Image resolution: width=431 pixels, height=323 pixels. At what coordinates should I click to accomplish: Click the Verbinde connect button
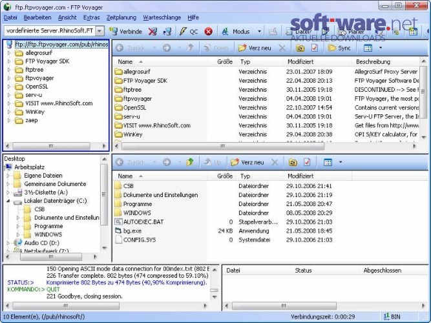[x=125, y=32]
